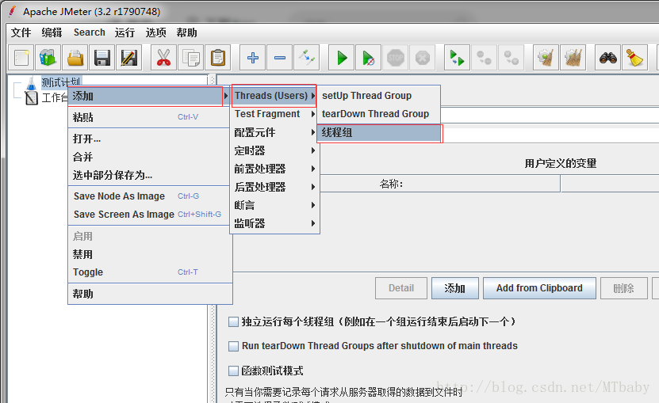Viewport: 659px width, 403px height.
Task: Click the Copy toolbar icon
Action: tap(191, 58)
